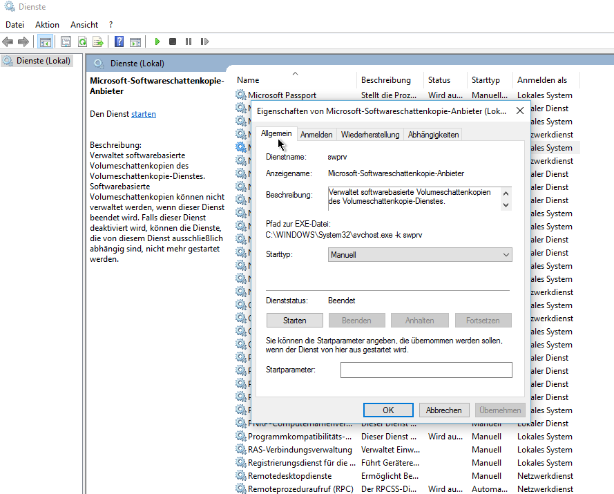Viewport: 614px width, 494px height.
Task: Select the Microsoft Passport service name
Action: point(282,95)
